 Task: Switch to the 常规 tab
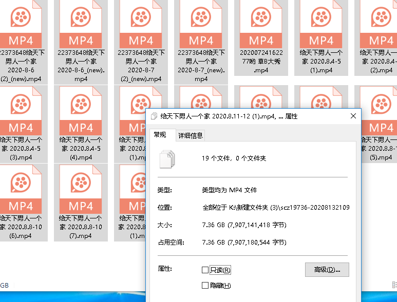pos(160,135)
